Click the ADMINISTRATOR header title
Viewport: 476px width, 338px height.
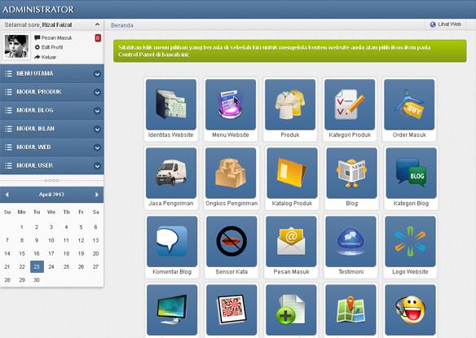38,10
